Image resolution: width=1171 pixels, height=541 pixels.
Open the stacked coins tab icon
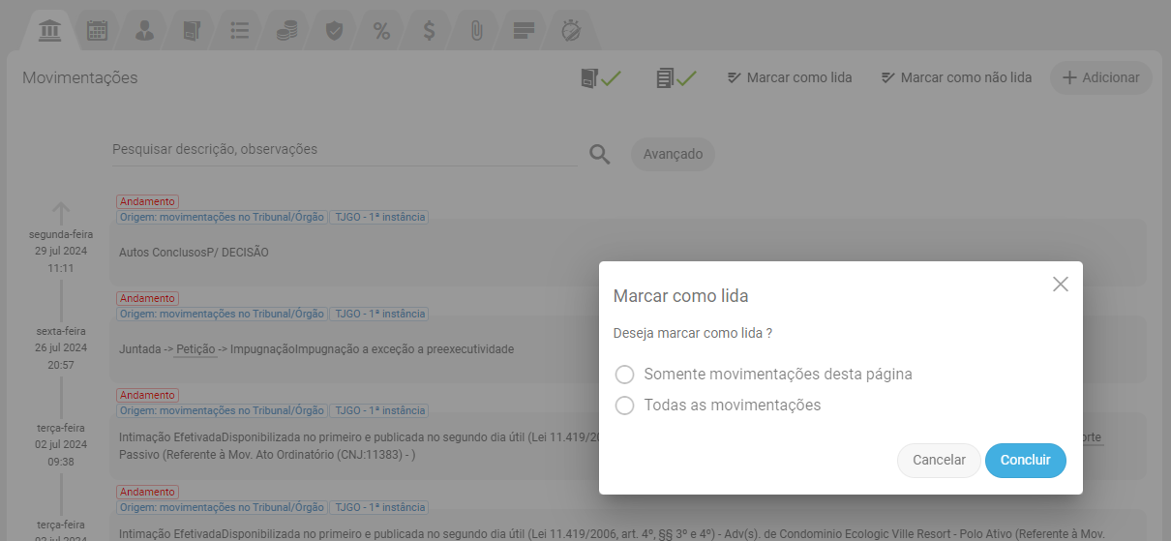tap(286, 31)
